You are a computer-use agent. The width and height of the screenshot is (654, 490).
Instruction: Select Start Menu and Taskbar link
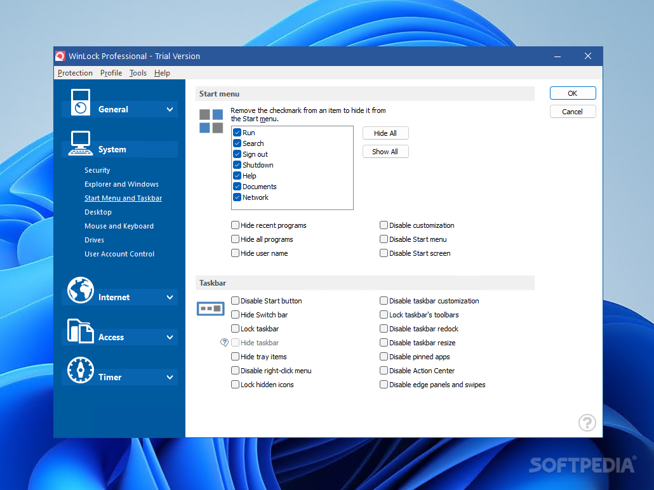coord(123,198)
